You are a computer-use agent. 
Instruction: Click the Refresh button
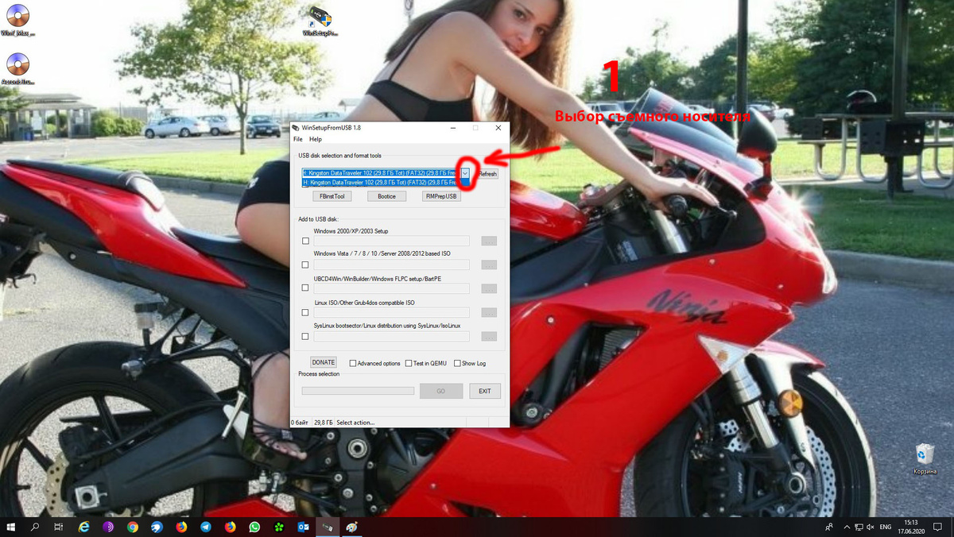(x=487, y=174)
